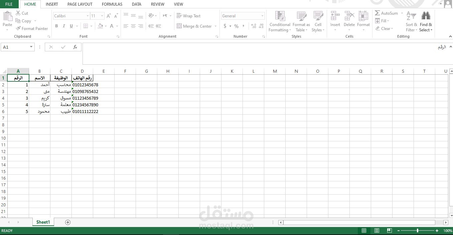Click the Paste icon
This screenshot has height=235, width=453.
point(7,16)
